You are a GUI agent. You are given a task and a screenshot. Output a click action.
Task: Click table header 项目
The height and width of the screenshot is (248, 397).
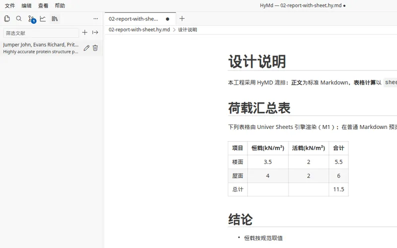(x=238, y=148)
